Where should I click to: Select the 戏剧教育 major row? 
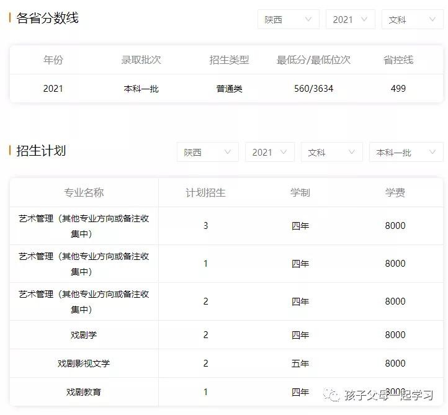pyautogui.click(x=84, y=392)
